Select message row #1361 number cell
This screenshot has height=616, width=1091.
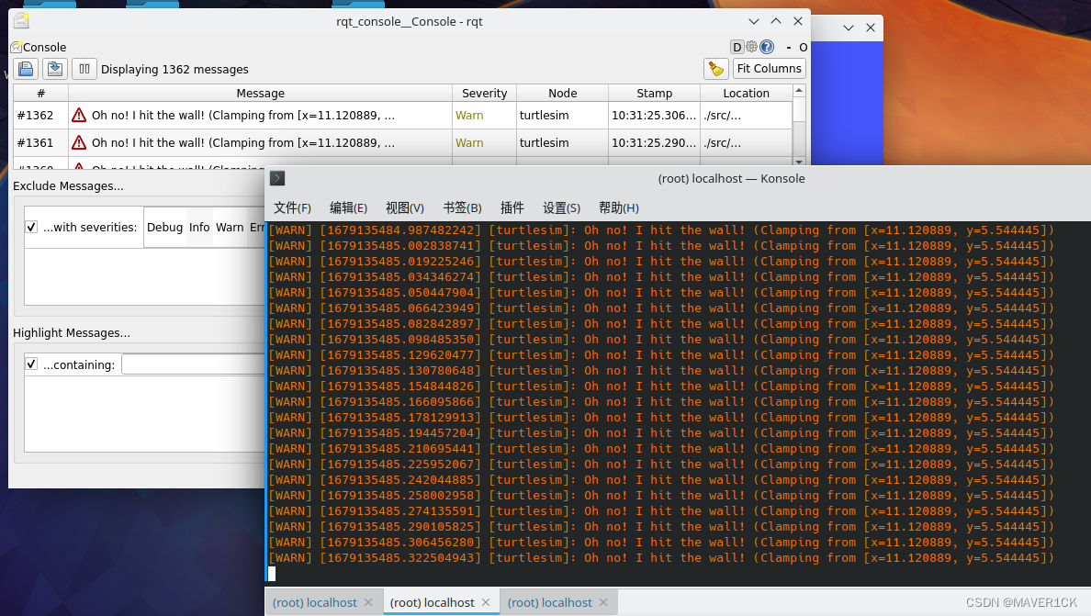tap(41, 142)
